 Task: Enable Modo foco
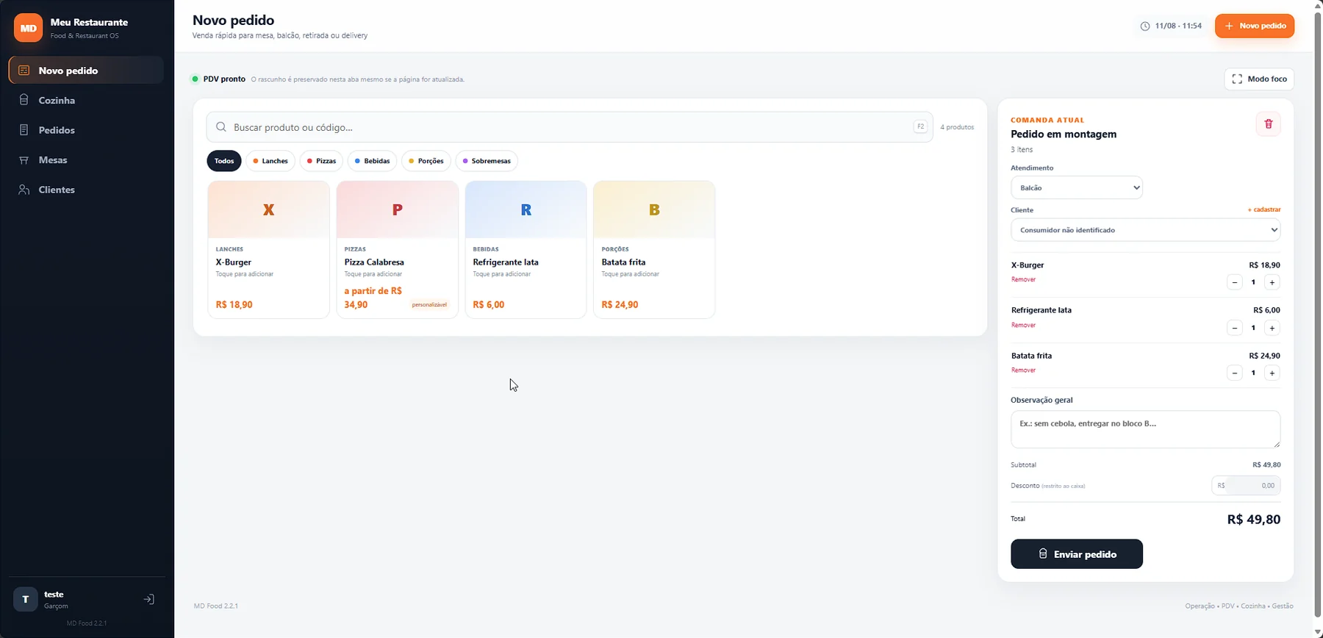(1259, 79)
